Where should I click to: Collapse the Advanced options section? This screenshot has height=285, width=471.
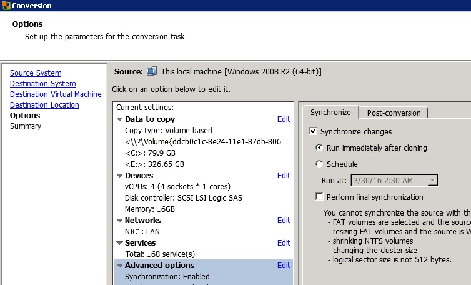(x=120, y=266)
